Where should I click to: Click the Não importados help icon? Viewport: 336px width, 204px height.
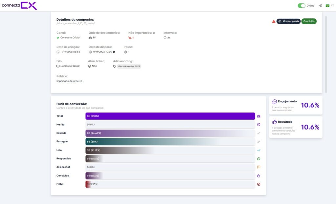[x=154, y=33]
